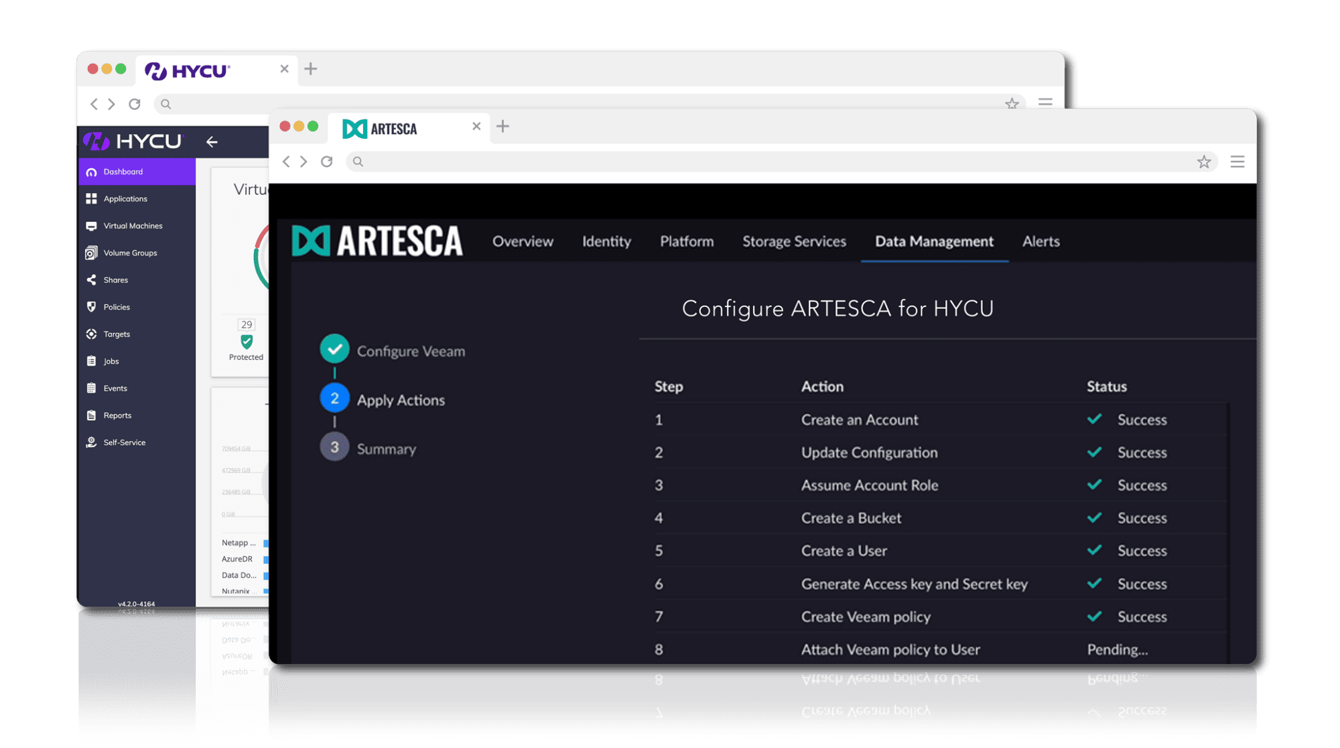
Task: Open Virtual Machines in HYCU sidebar
Action: (137, 226)
